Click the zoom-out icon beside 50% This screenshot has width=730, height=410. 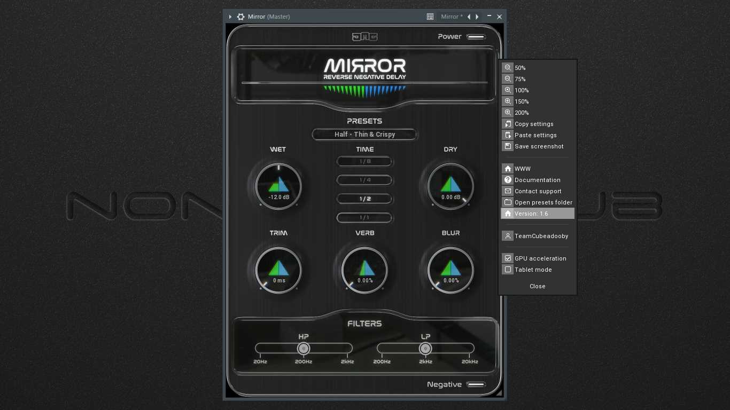point(508,68)
